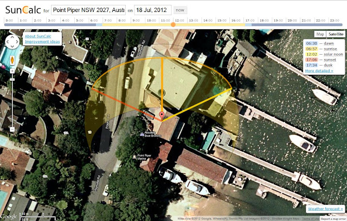347x221 pixels.
Task: Click the 12:02 solar noon entry
Action: pyautogui.click(x=324, y=54)
